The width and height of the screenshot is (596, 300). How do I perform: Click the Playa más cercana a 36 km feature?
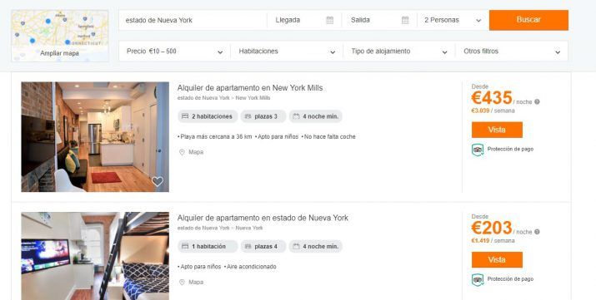215,137
